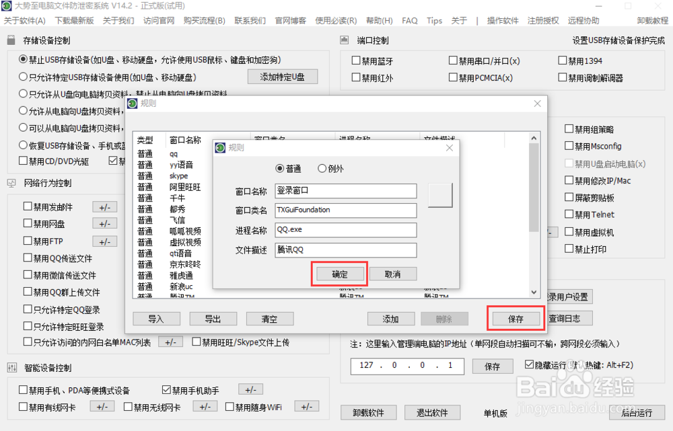Image resolution: width=673 pixels, height=431 pixels.
Task: Click 保存 button next to IP address
Action: [493, 366]
